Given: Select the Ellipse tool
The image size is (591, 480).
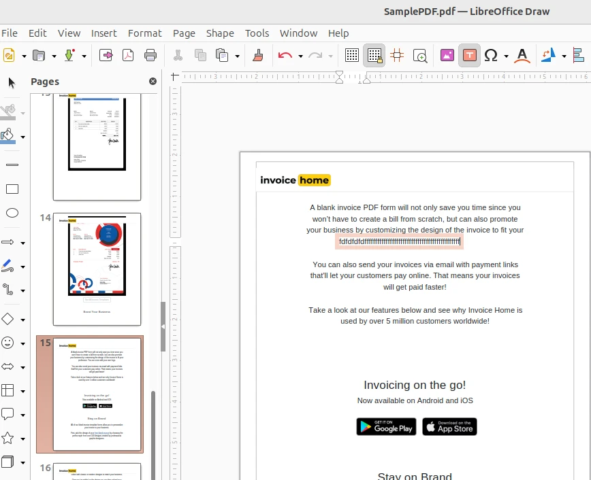Looking at the screenshot, I should click(x=12, y=213).
